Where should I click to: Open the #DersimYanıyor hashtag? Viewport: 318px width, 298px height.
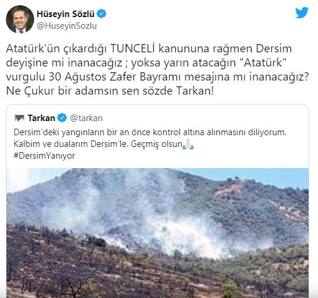point(44,156)
